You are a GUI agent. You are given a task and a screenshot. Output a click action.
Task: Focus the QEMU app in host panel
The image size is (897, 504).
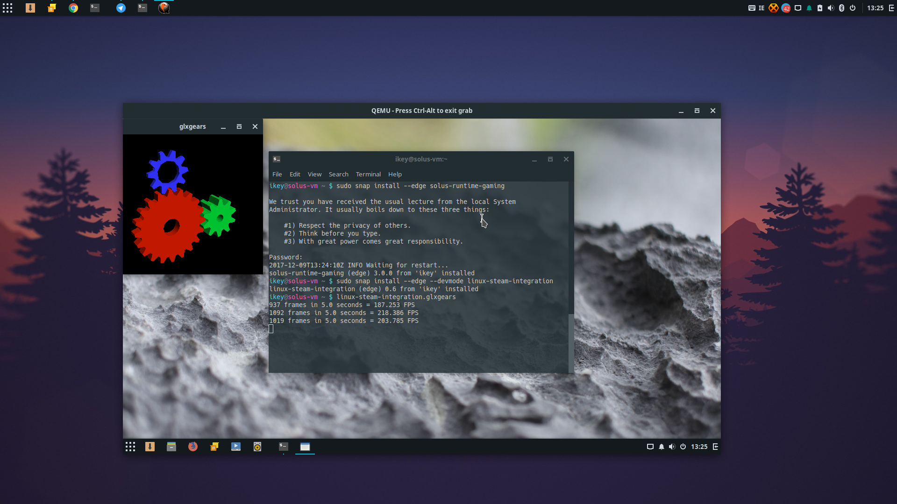click(x=164, y=8)
